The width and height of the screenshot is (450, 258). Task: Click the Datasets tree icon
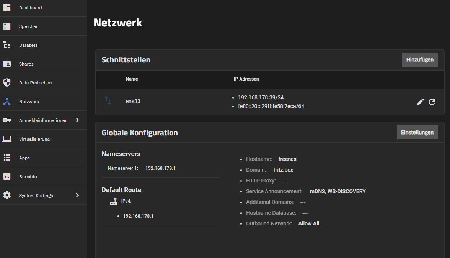tap(7, 45)
